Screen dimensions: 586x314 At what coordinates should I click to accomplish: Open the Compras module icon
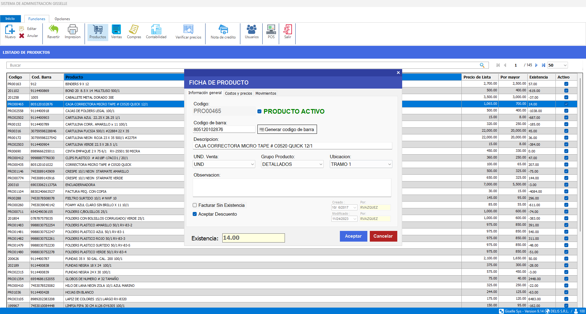pos(134,30)
